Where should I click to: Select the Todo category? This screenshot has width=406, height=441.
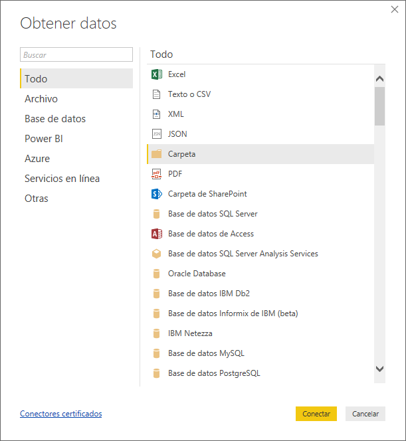[x=76, y=78]
